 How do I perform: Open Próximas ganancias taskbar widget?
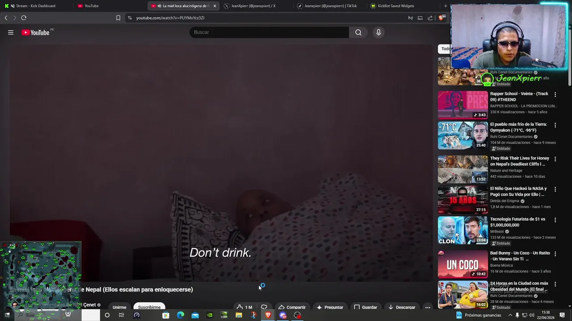[x=479, y=315]
